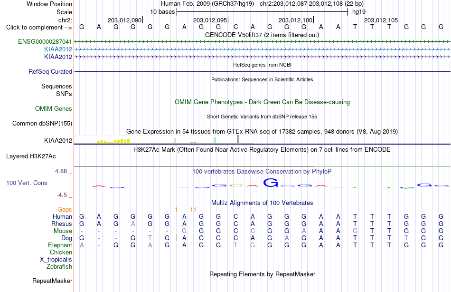The image size is (451, 292).
Task: Click the Mouse alignment row label
Action: [x=63, y=231]
